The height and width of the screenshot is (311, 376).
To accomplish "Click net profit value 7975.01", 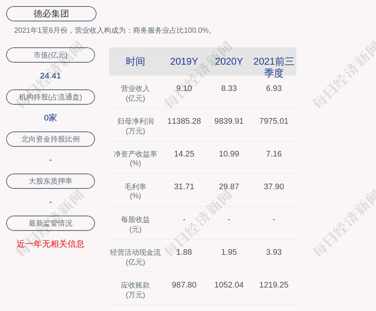I will pos(274,121).
